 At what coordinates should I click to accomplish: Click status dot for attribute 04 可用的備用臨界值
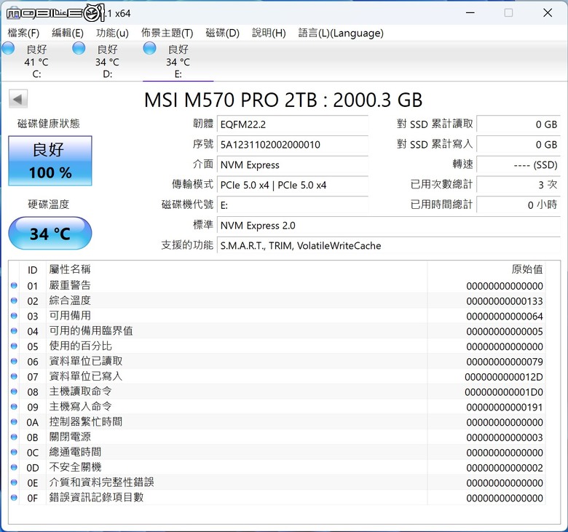tap(14, 330)
